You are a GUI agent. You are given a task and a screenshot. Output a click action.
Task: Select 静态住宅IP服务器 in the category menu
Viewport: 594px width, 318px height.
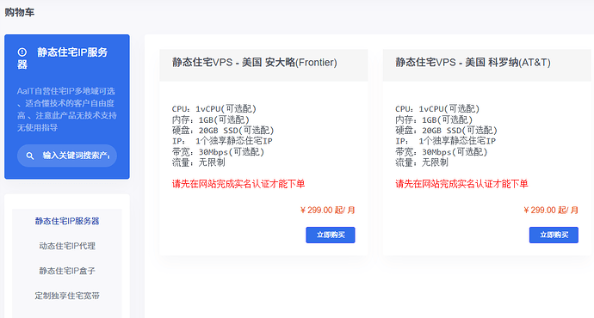[x=67, y=221]
